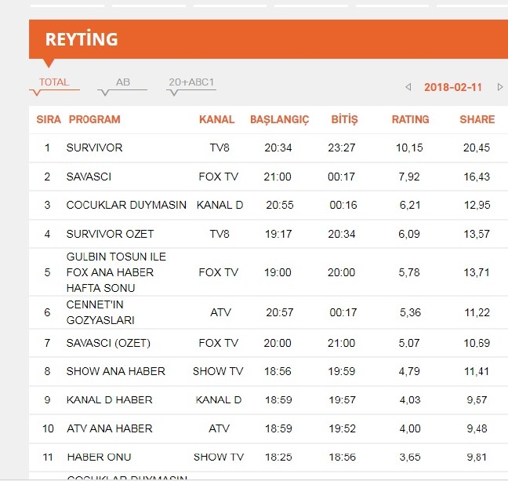Switch to the 20+ABC1 ratings tab

pos(191,82)
